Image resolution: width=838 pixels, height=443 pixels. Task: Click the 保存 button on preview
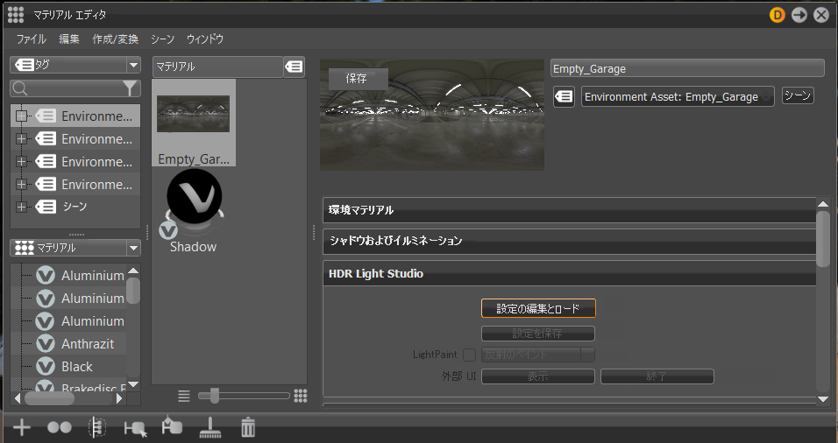[x=357, y=79]
